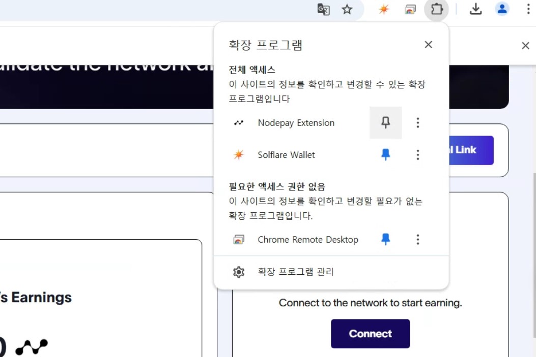Open more options for Solflare Wallet
Viewport: 536px width, 357px height.
pos(418,154)
